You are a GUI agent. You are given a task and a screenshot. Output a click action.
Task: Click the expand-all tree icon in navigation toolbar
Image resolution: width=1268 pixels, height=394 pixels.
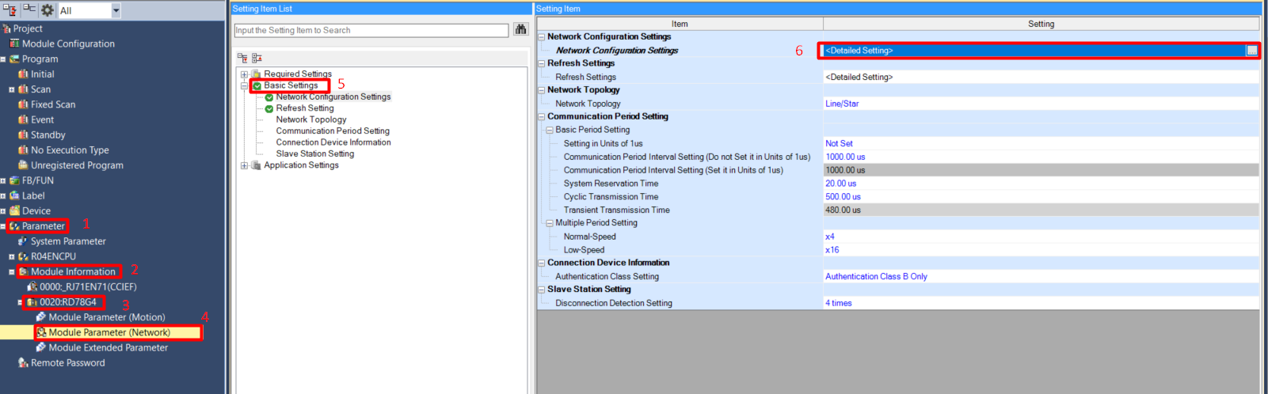tap(10, 9)
